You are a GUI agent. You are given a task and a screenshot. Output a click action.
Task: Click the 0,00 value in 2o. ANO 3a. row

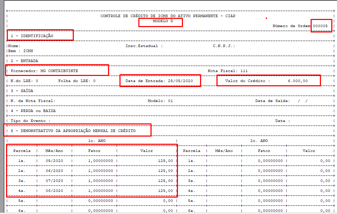pyautogui.click(x=325, y=181)
